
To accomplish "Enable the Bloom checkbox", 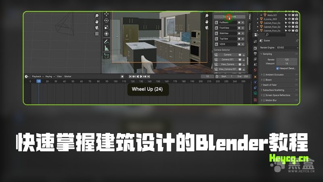I will (x=264, y=80).
